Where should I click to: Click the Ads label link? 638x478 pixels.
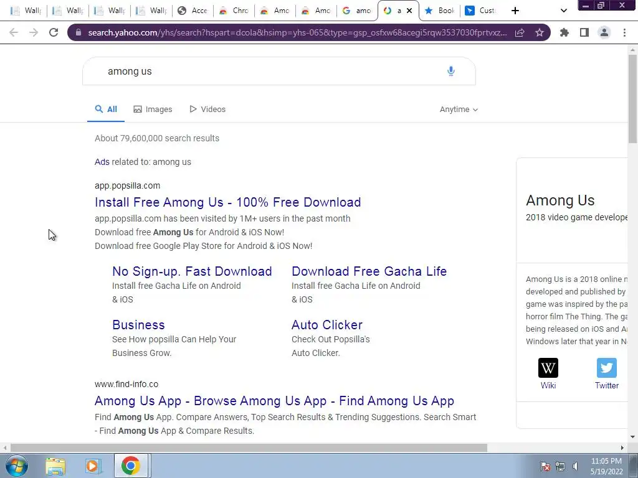click(x=102, y=162)
